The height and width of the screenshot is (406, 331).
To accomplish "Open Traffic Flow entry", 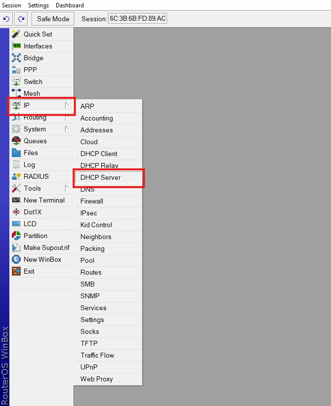I will click(109, 356).
